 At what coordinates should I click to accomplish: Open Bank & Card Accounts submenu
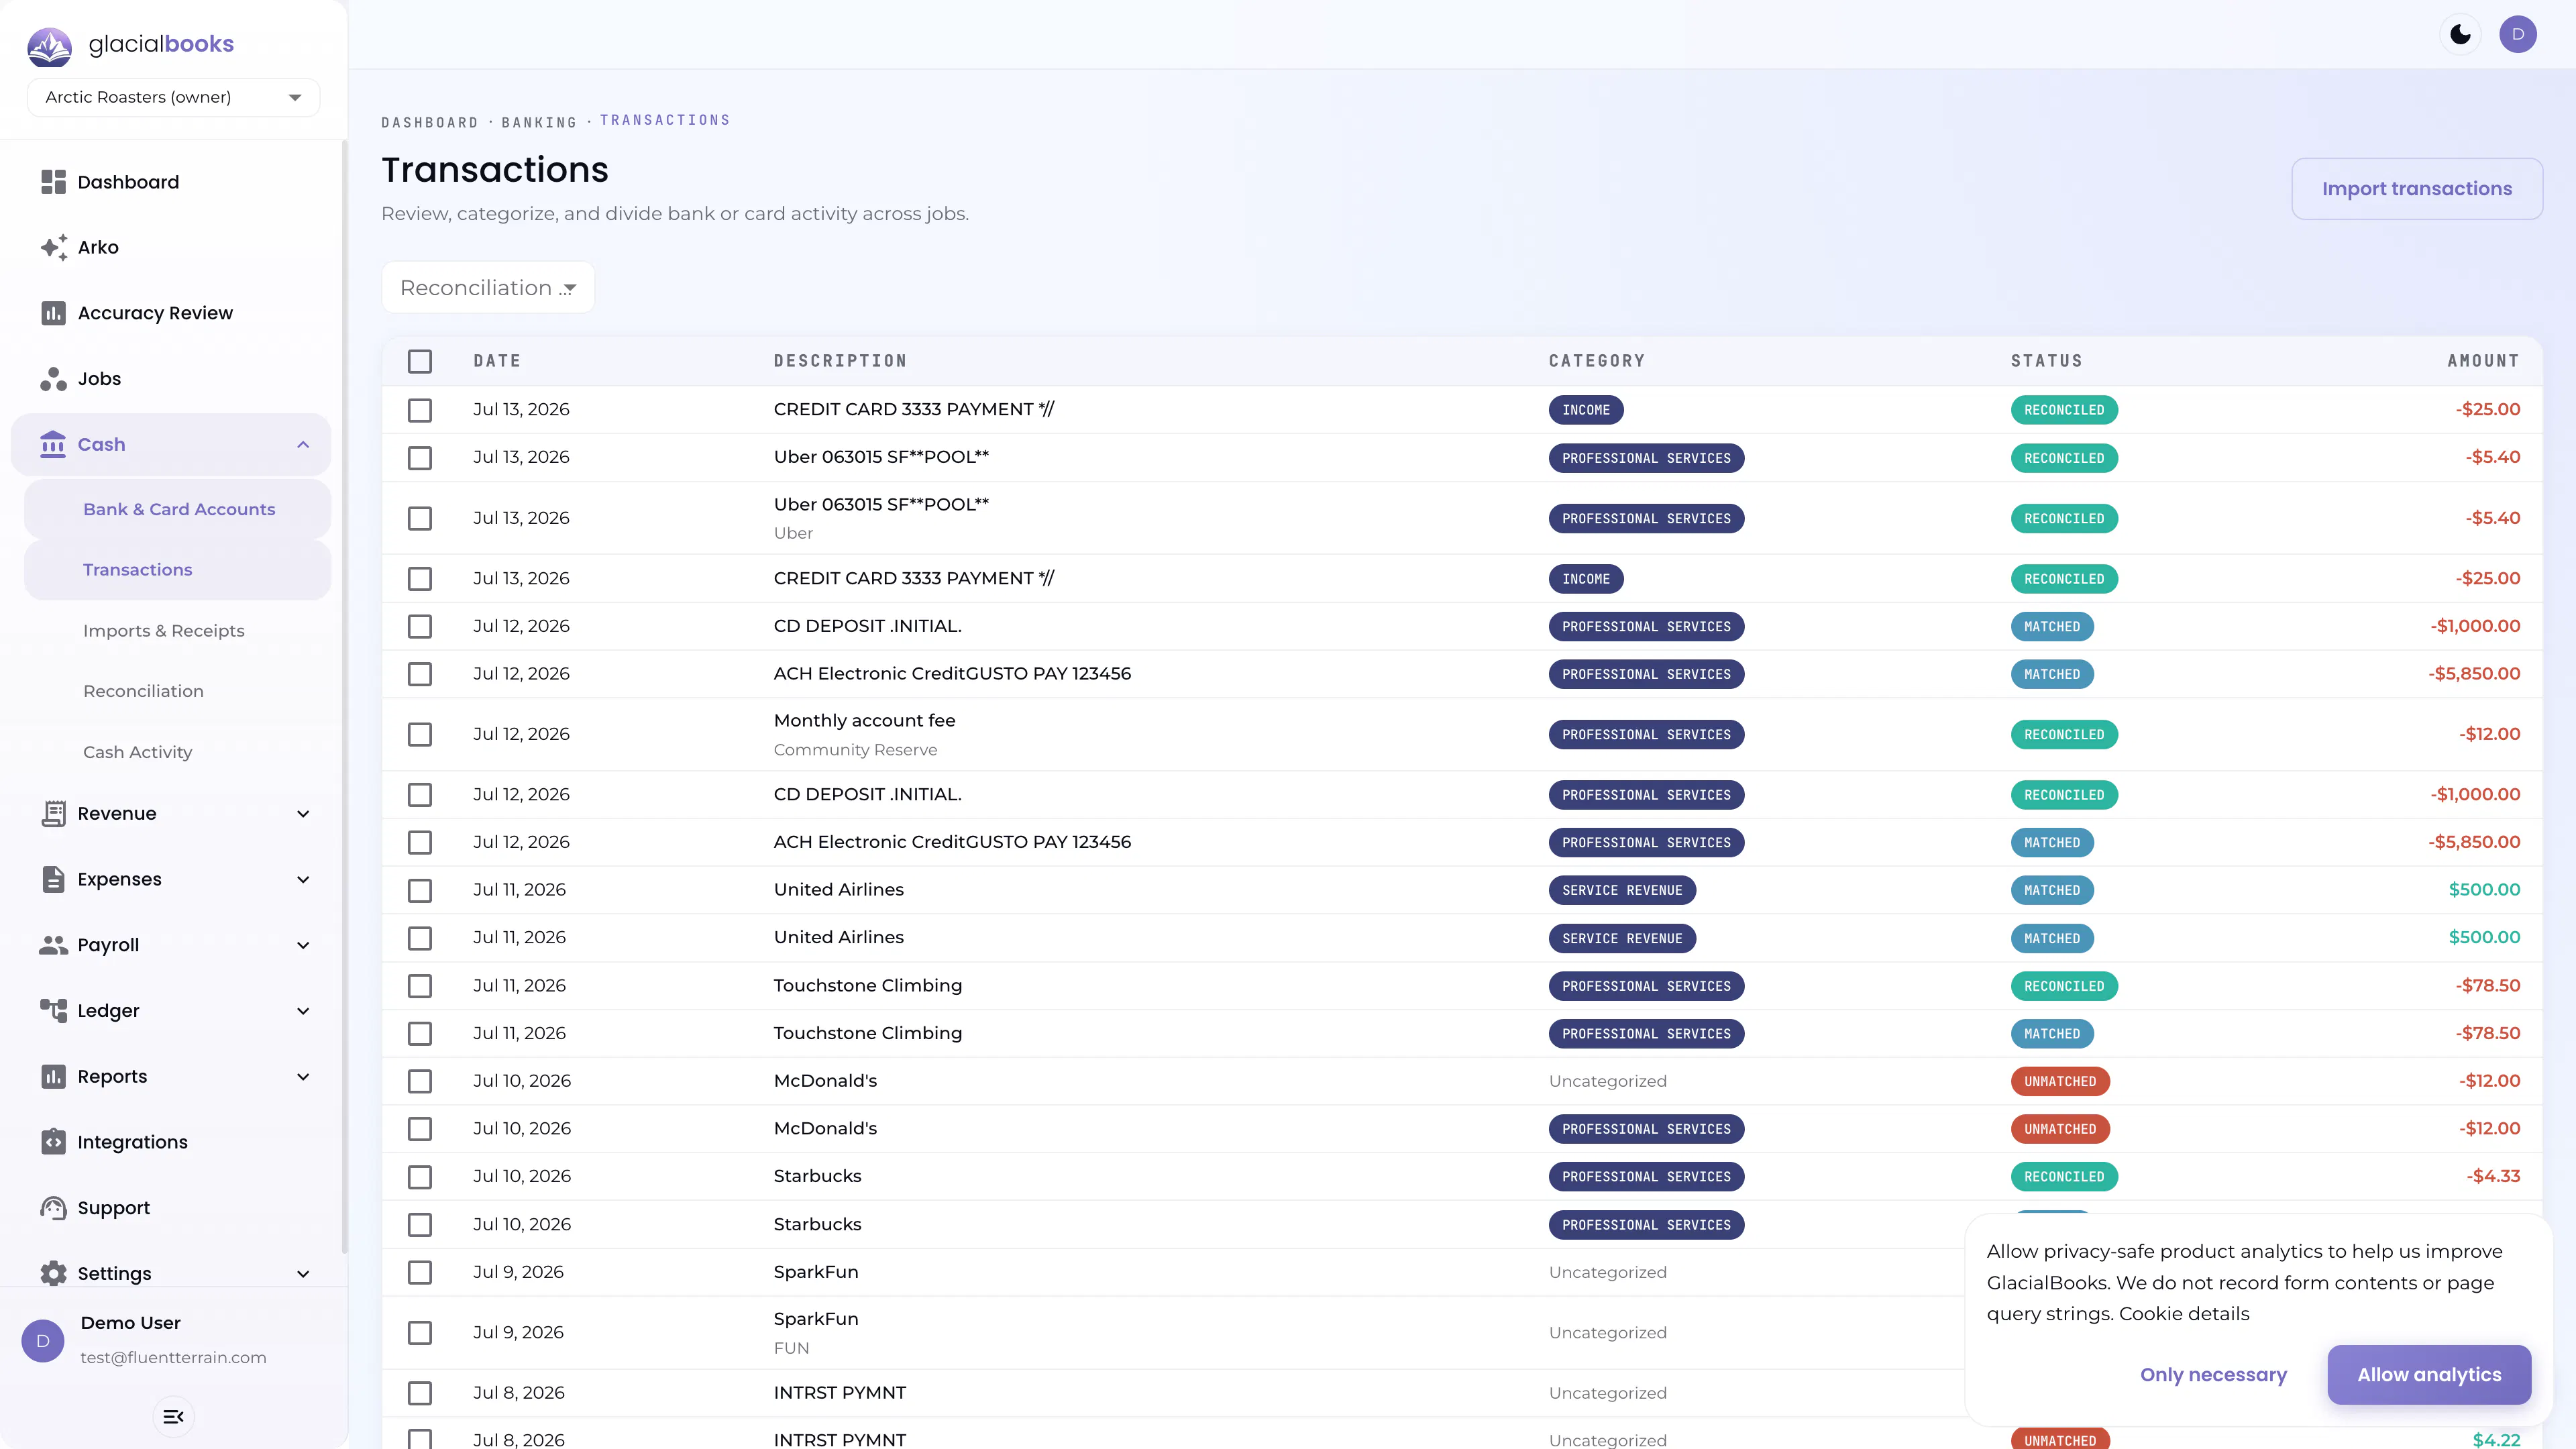click(178, 509)
